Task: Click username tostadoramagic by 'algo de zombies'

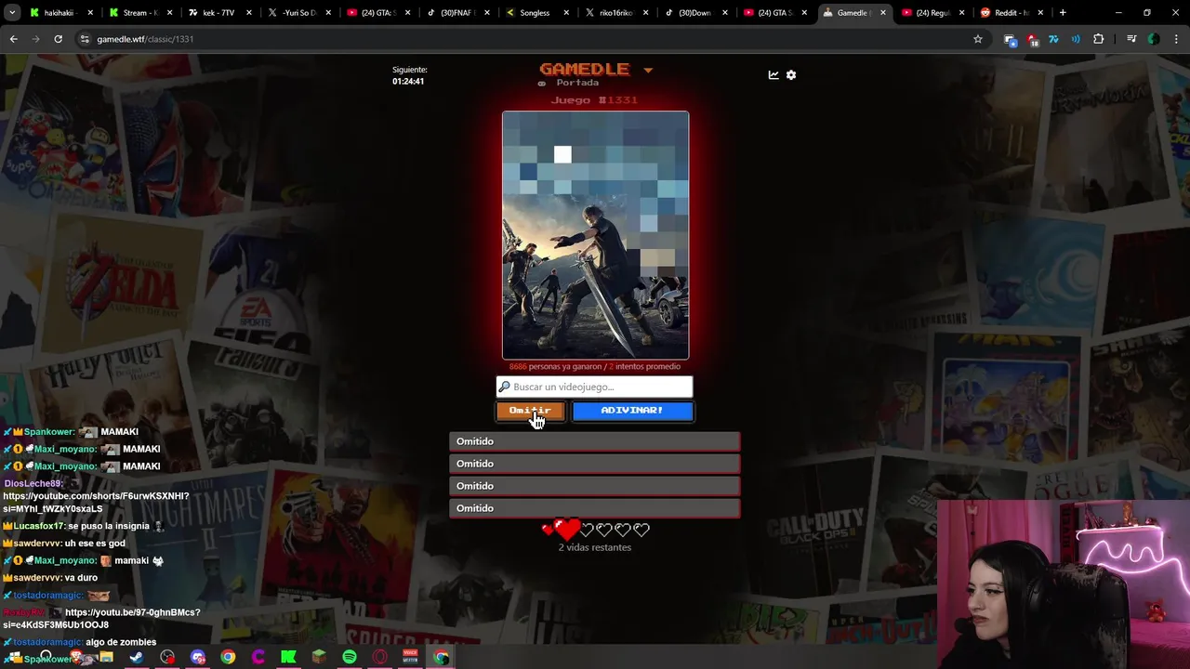Action: 48,642
